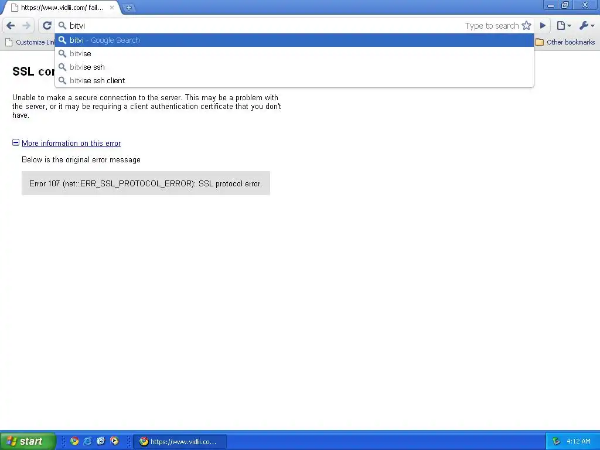
Task: Reload the page with the refresh icon
Action: pyautogui.click(x=47, y=26)
